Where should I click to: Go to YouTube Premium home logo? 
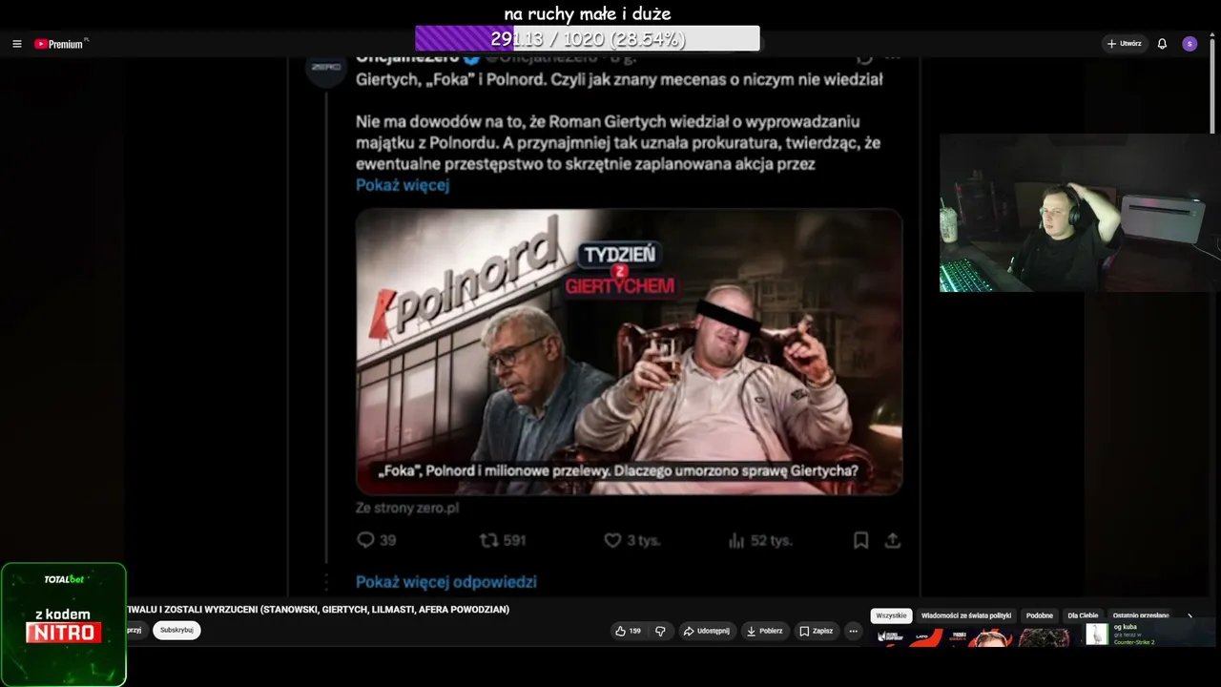[61, 44]
